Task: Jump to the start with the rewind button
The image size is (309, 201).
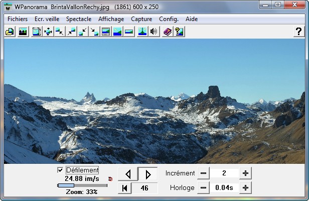Action: tap(124, 188)
